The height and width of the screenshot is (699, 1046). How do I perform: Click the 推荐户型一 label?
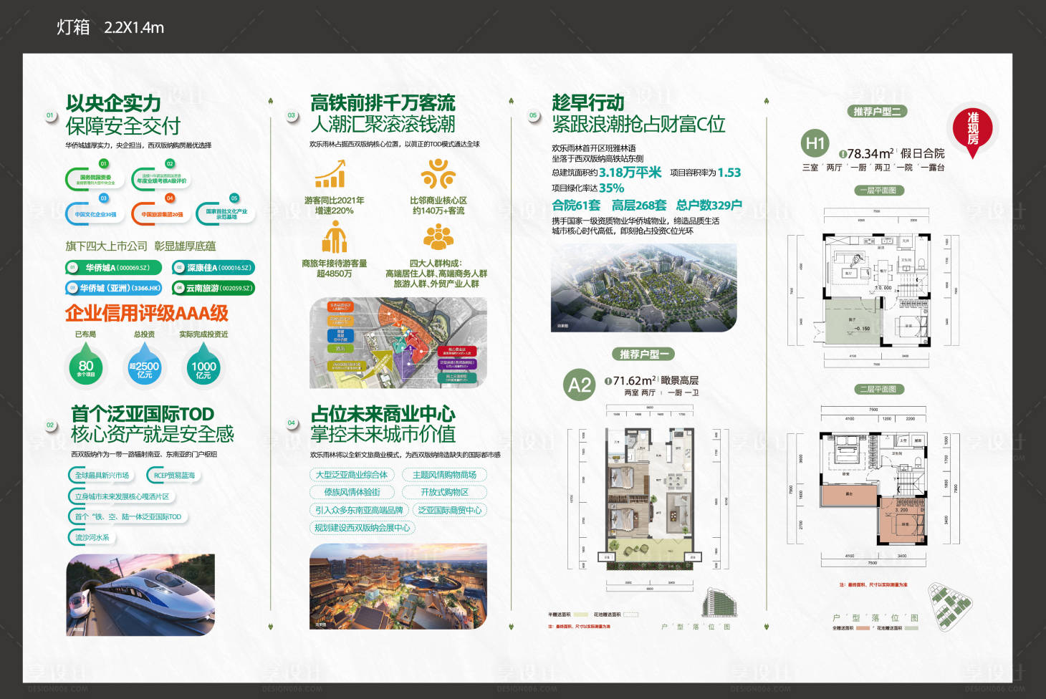(644, 354)
